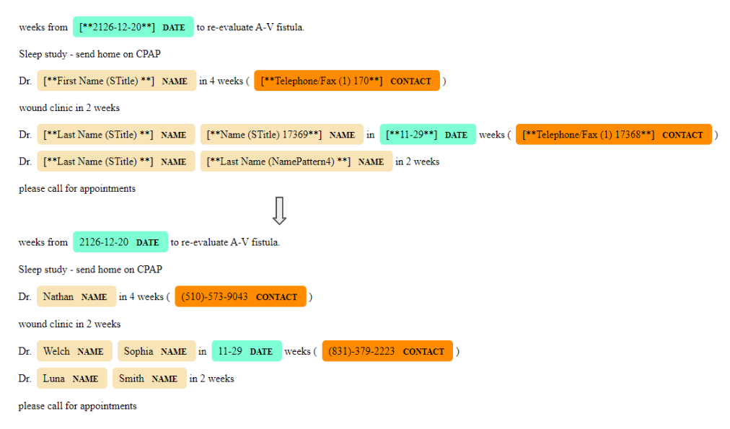Click the [**Telephone/Fax (1) 17368**] CONTACT tag
730x429 pixels.
(x=613, y=134)
